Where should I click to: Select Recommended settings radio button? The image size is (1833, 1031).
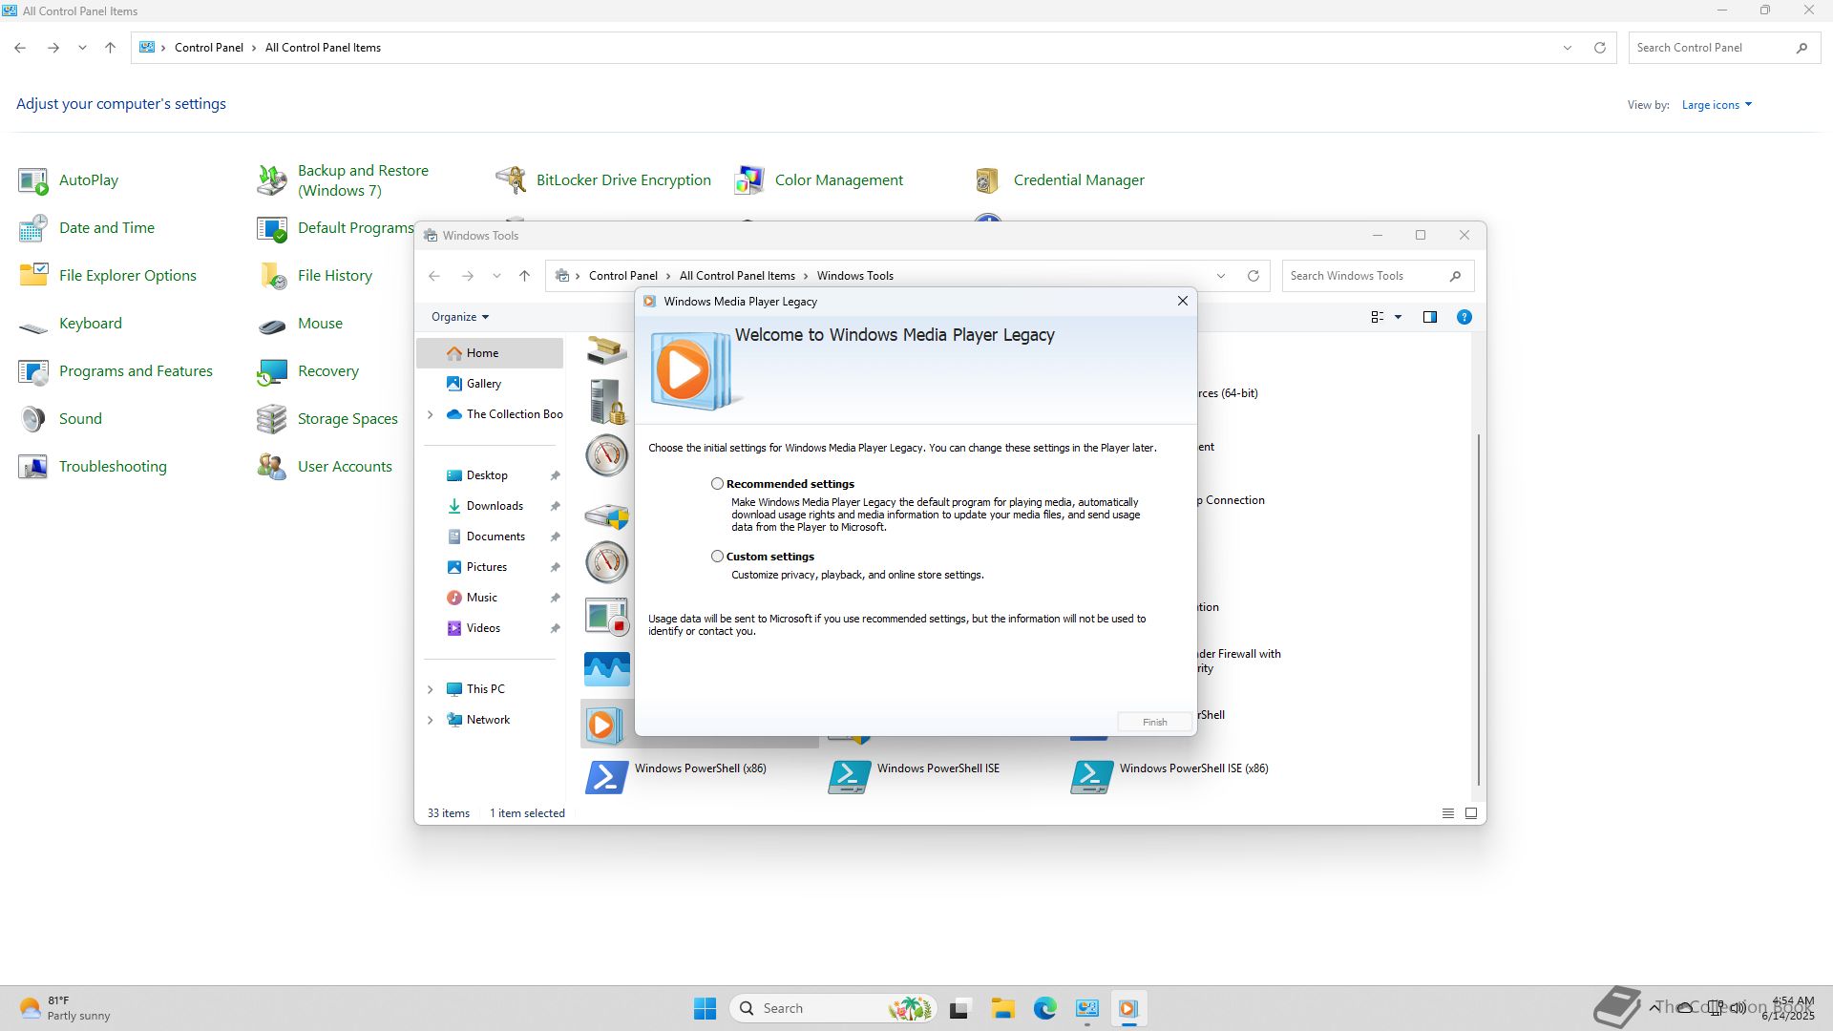tap(717, 484)
